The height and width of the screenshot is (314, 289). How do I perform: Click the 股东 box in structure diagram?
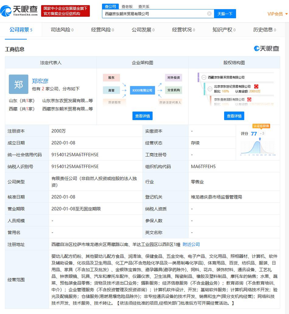pos(111,78)
